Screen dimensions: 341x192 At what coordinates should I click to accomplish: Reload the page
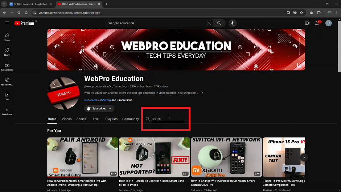pos(19,13)
